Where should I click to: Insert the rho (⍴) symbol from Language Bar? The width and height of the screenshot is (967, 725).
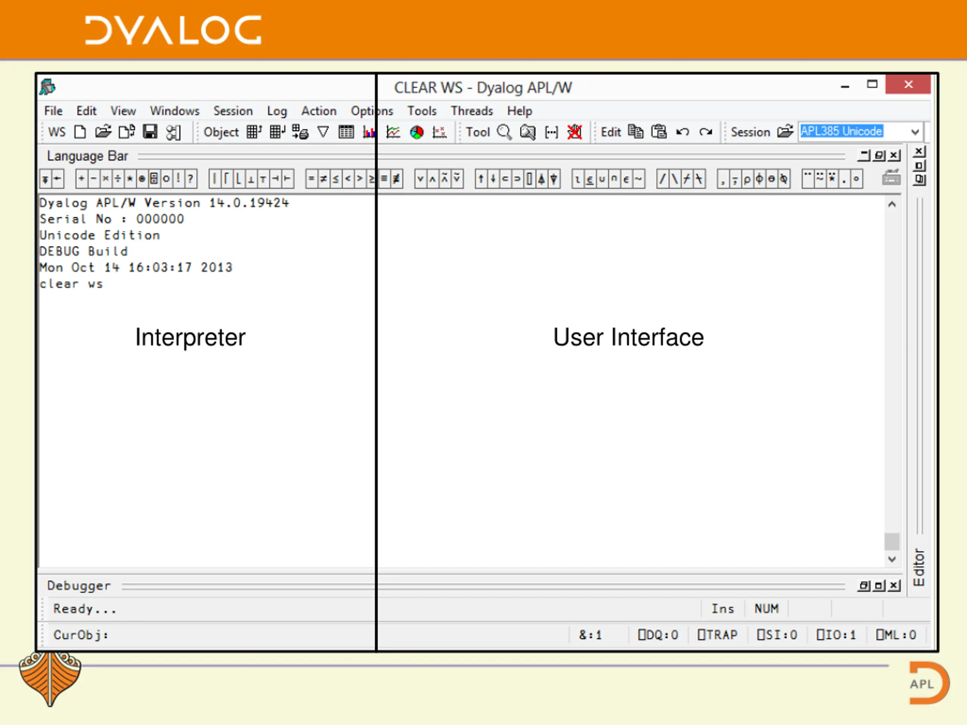click(747, 179)
